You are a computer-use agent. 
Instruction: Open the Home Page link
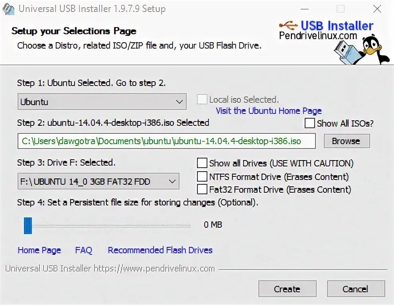tap(39, 250)
